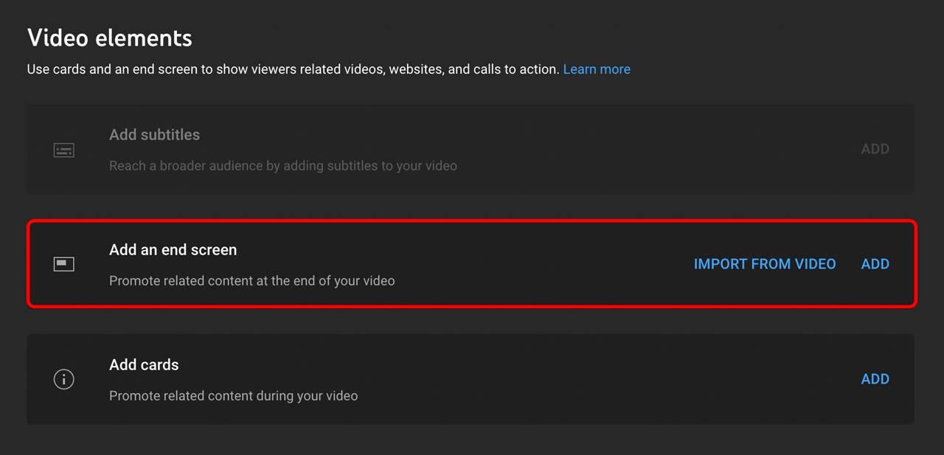
Task: Click the 'Add subtitles' title text
Action: pos(154,135)
